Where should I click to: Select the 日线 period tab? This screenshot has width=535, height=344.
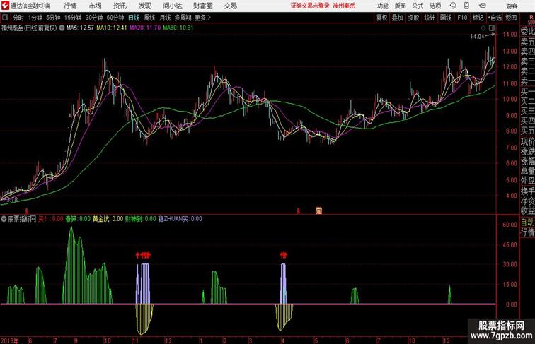click(x=134, y=18)
